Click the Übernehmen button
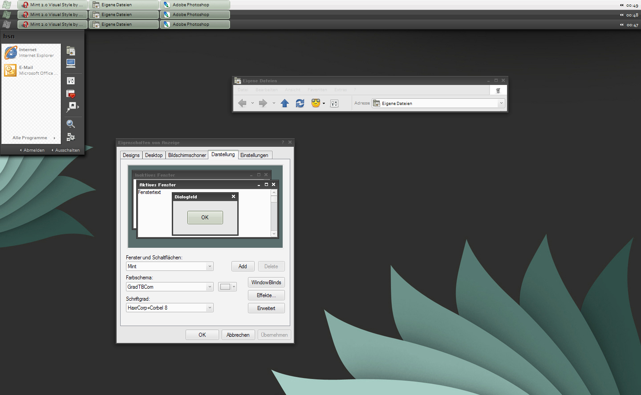This screenshot has height=395, width=641. [x=274, y=335]
